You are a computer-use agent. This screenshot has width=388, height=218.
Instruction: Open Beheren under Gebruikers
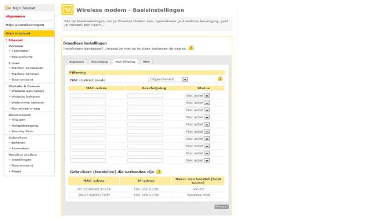tap(18, 143)
